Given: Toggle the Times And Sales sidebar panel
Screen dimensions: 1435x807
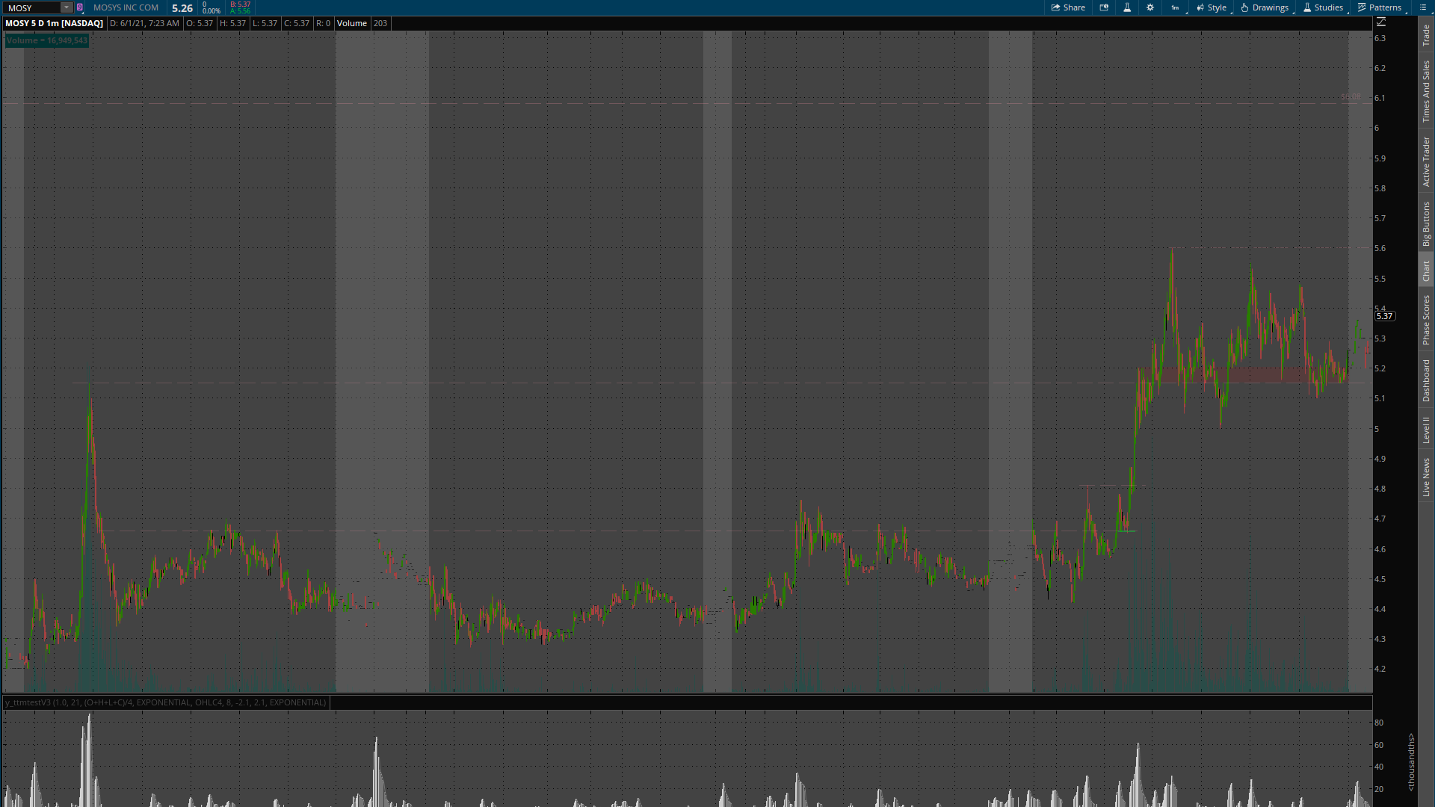Looking at the screenshot, I should click(x=1426, y=91).
